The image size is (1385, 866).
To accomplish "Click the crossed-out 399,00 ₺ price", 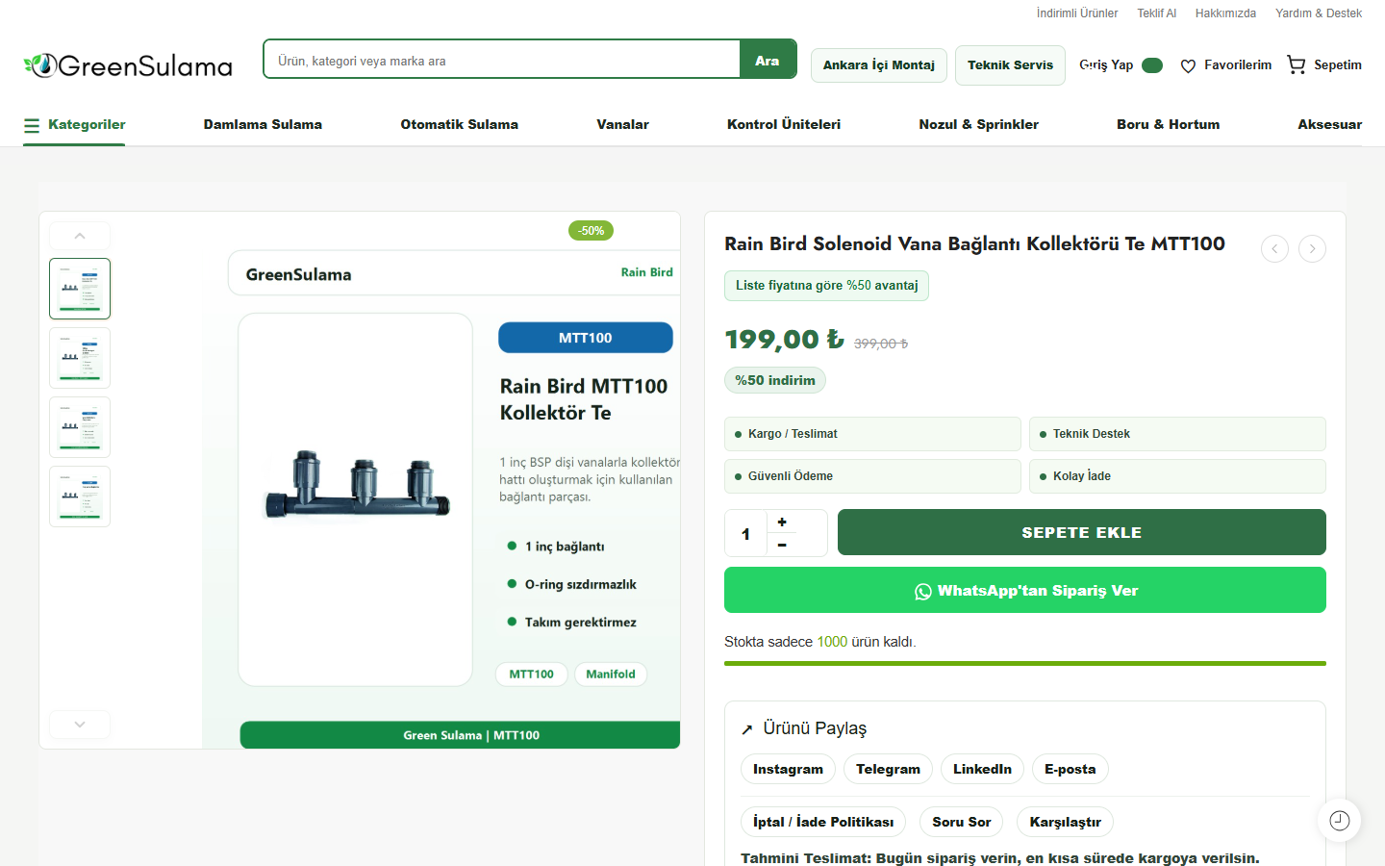I will pos(881,344).
